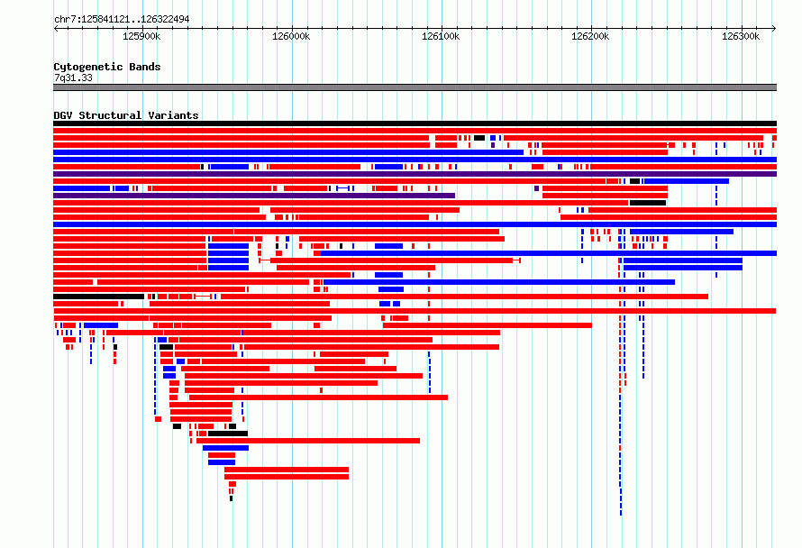Click the full-width purple variant bar
This screenshot has height=548, width=802.
click(x=415, y=174)
